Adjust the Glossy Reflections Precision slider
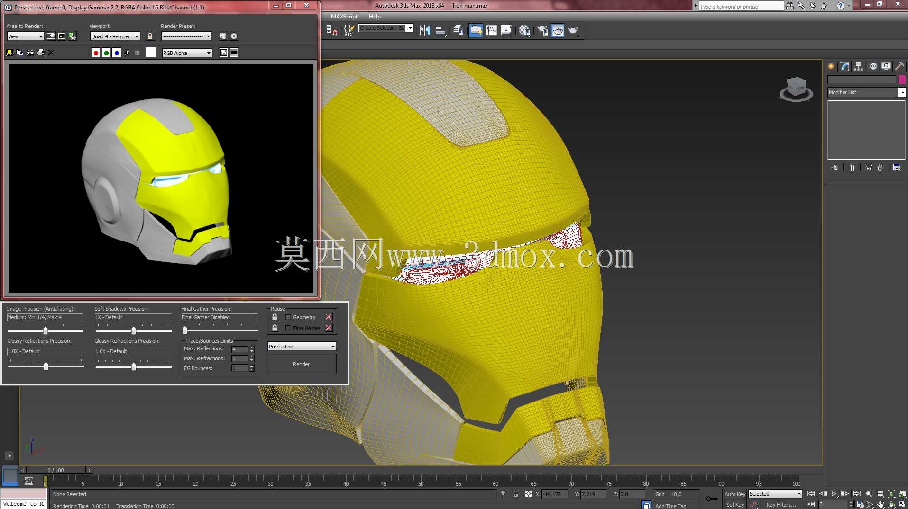This screenshot has height=509, width=908. (46, 366)
